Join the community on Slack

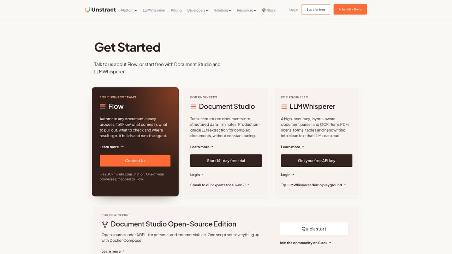[x=305, y=243]
